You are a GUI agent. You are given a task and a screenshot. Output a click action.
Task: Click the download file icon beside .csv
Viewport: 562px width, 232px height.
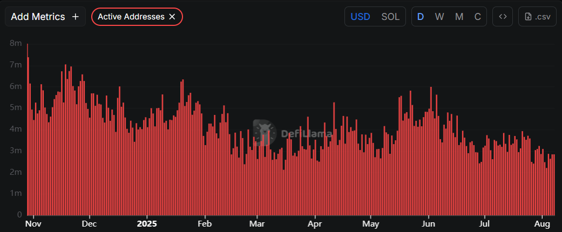click(528, 17)
